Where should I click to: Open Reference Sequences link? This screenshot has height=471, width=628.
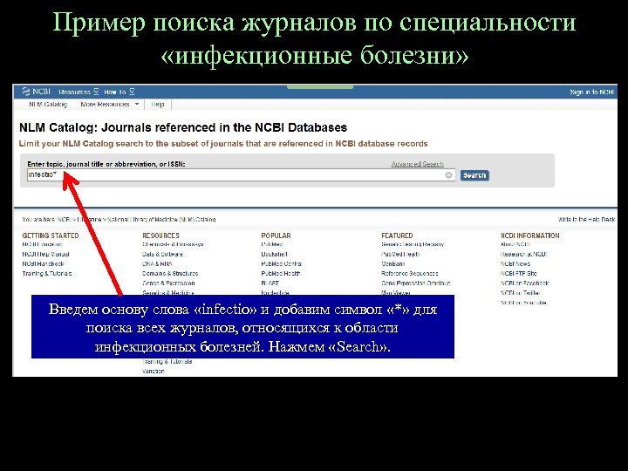click(x=410, y=274)
